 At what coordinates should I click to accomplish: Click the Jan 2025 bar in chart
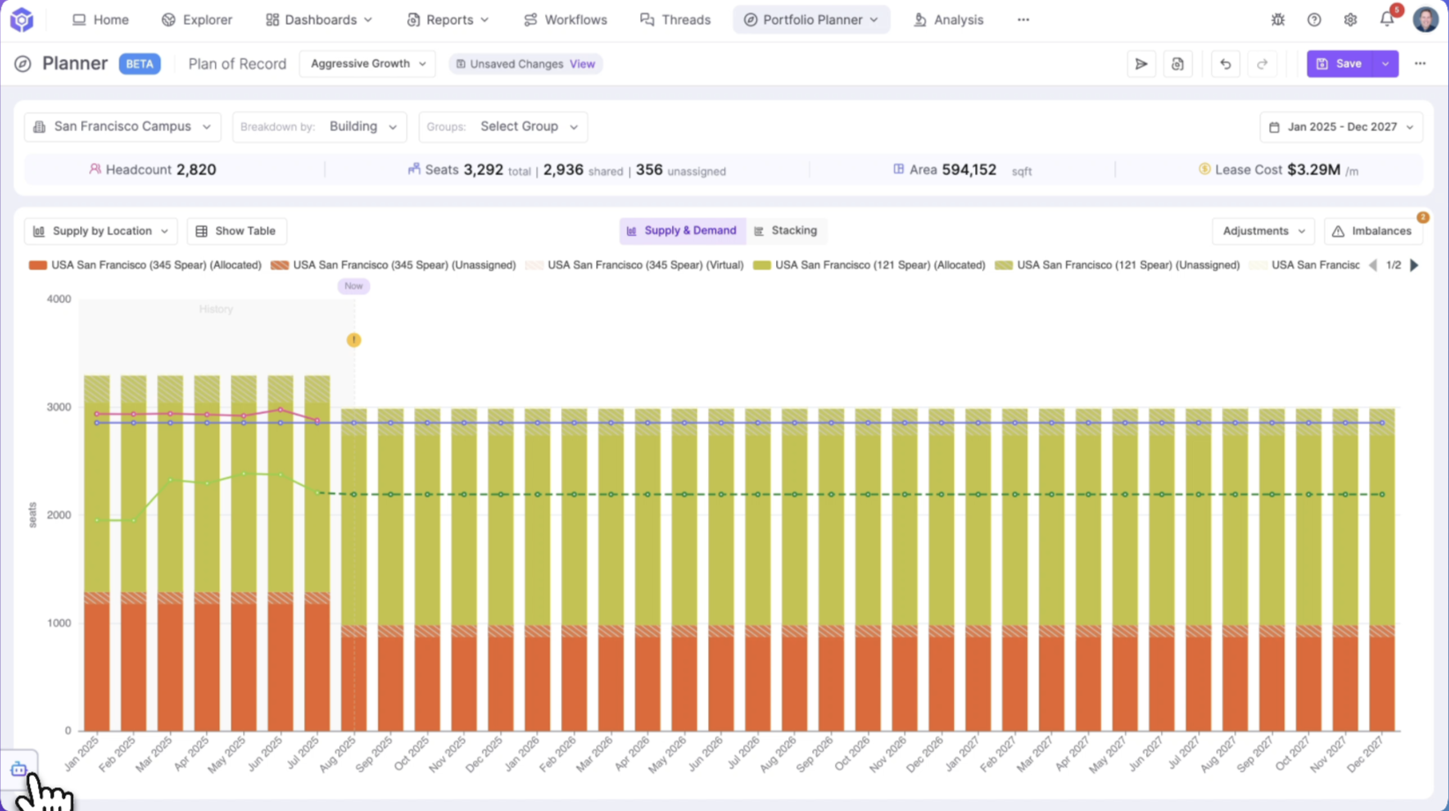97,553
